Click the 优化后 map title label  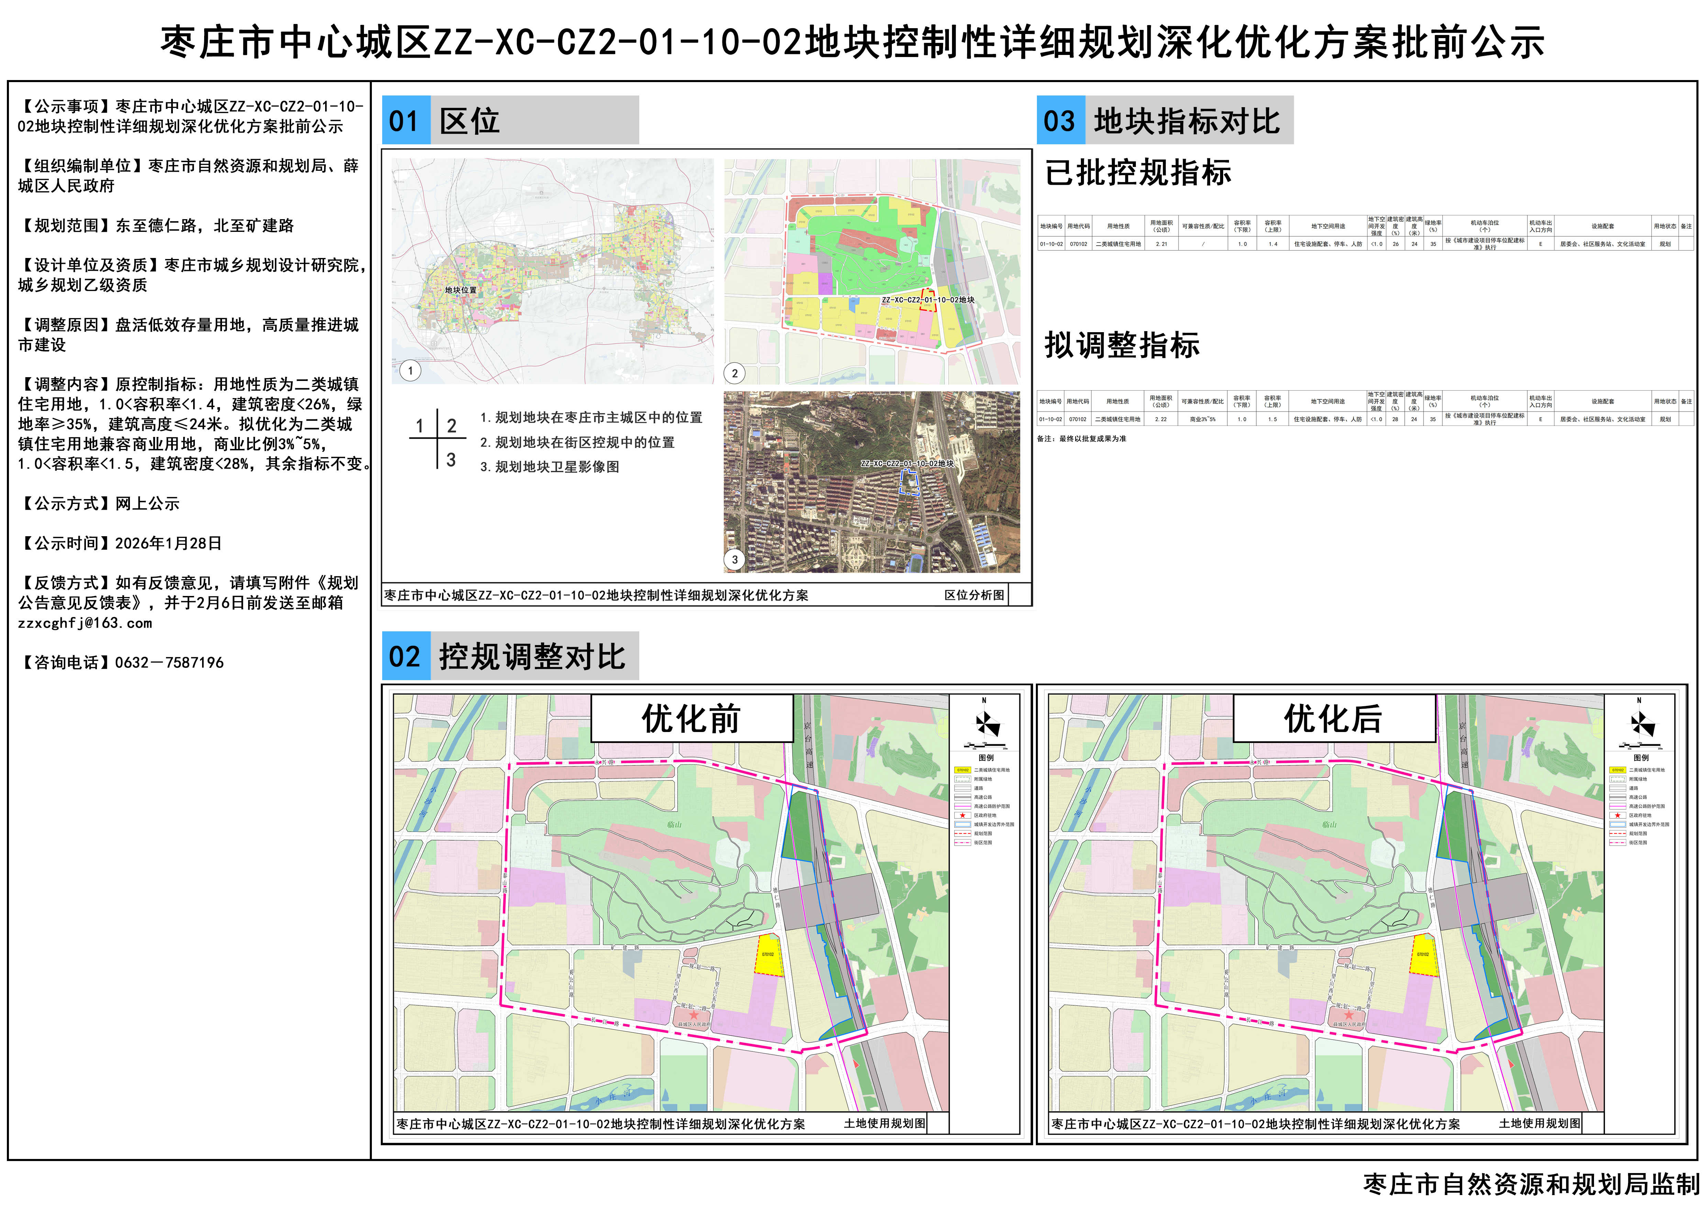tap(1333, 719)
